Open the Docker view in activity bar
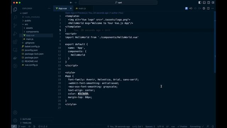The image size is (227, 128). click(x=15, y=58)
